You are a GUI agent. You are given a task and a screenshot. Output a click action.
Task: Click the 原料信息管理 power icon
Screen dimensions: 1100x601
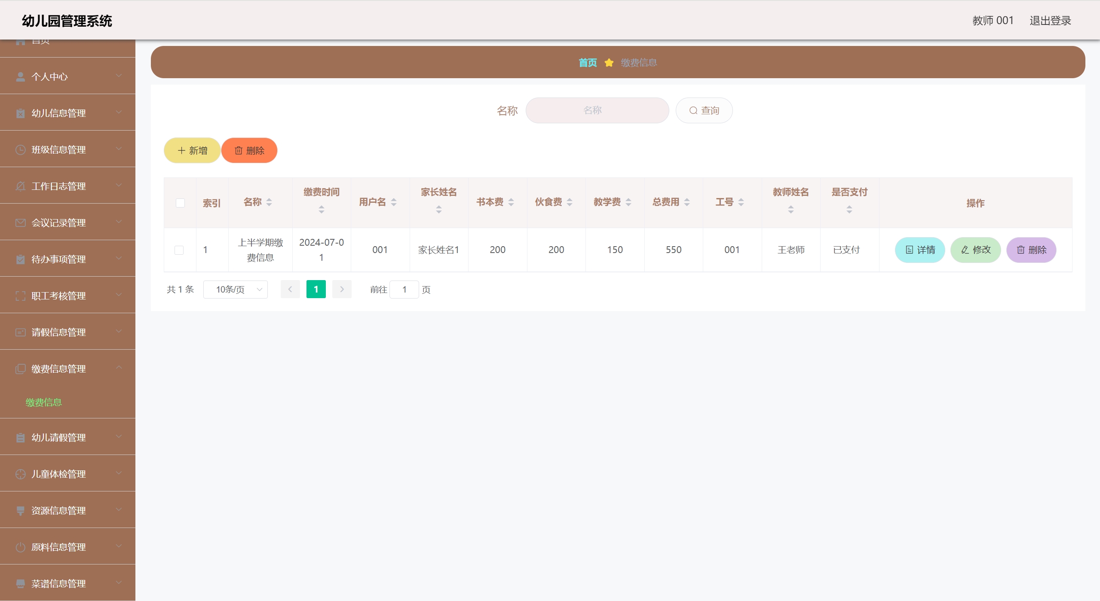tap(20, 547)
